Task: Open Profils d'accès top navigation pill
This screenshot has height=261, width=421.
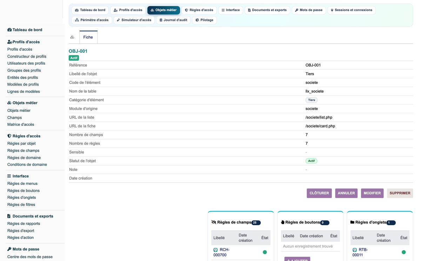Action: (128, 10)
